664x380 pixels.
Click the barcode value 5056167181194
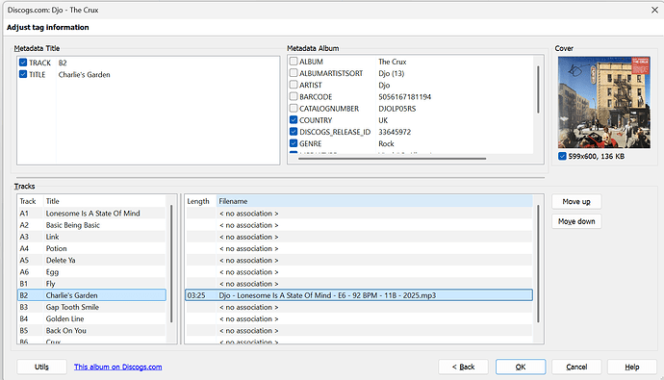pyautogui.click(x=404, y=96)
